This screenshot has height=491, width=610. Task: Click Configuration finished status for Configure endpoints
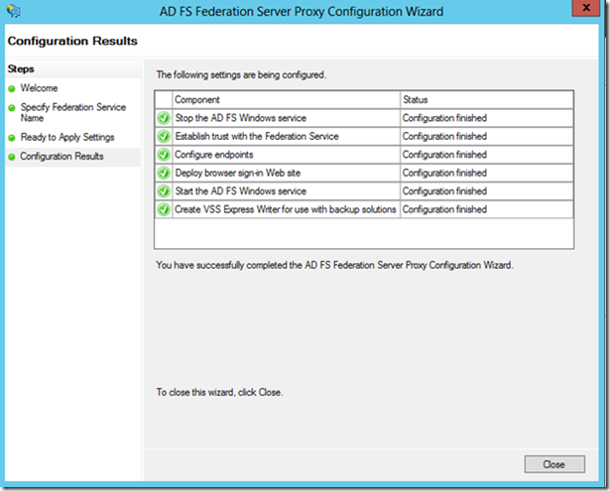(487, 155)
